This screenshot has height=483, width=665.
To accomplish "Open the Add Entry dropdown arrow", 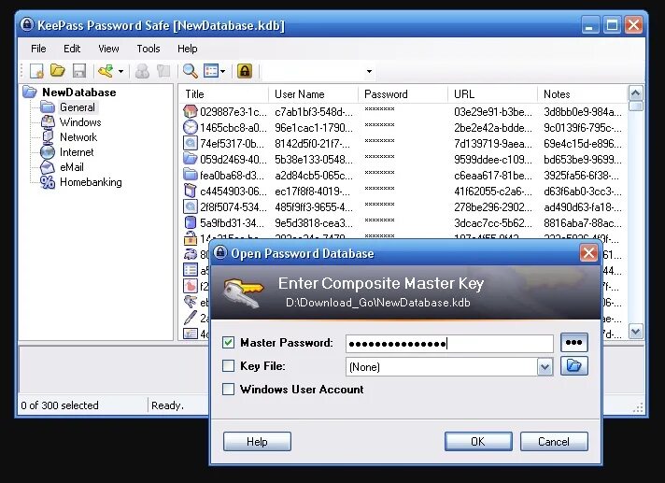I will point(120,71).
